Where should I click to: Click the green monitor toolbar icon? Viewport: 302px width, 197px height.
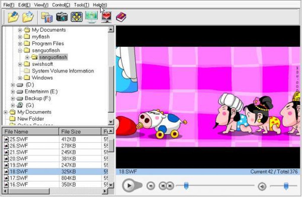[x=91, y=17]
